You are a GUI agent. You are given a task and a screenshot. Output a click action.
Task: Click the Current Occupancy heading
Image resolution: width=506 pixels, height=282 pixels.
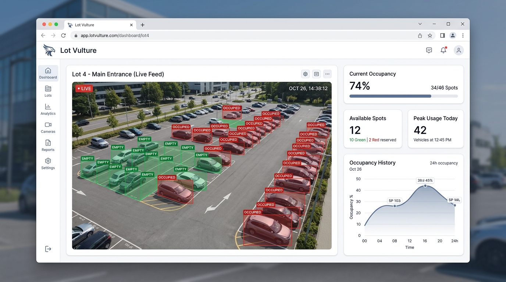pos(373,74)
